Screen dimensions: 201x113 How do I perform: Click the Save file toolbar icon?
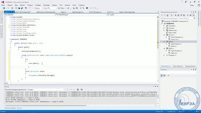19,8
